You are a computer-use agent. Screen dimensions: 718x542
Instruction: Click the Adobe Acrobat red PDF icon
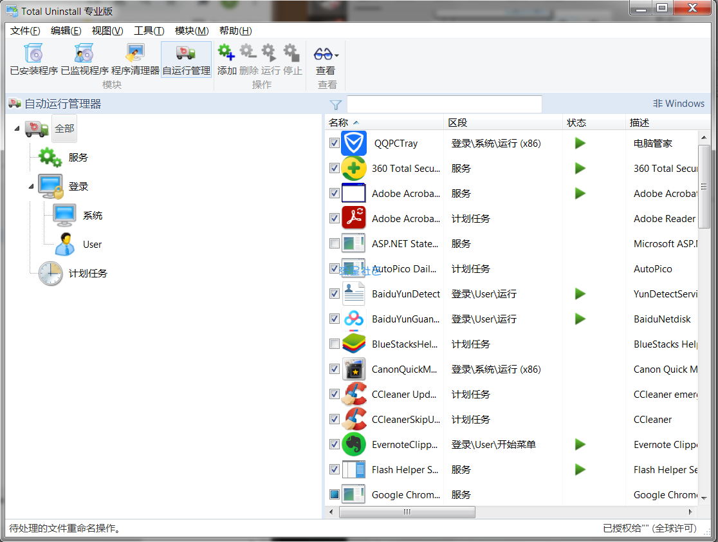(x=354, y=219)
